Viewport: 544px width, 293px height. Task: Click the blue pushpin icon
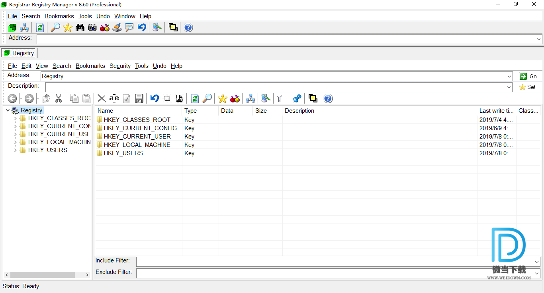[297, 98]
